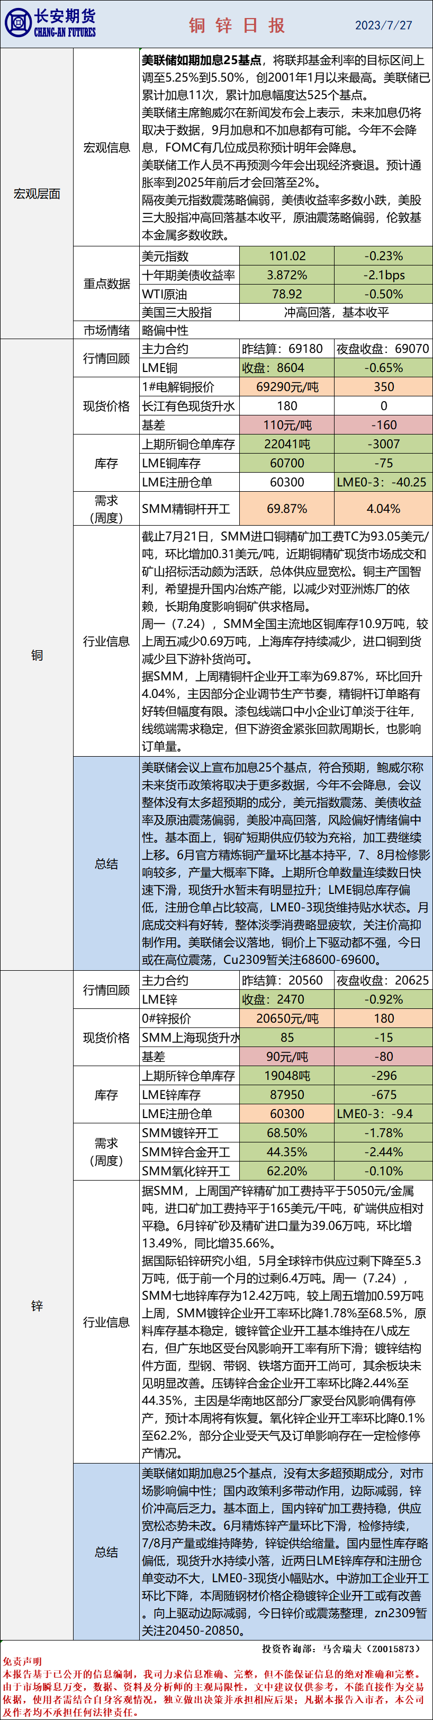Click the LME zinc change -0.92%
This screenshot has height=1720, width=433.
pyautogui.click(x=384, y=999)
